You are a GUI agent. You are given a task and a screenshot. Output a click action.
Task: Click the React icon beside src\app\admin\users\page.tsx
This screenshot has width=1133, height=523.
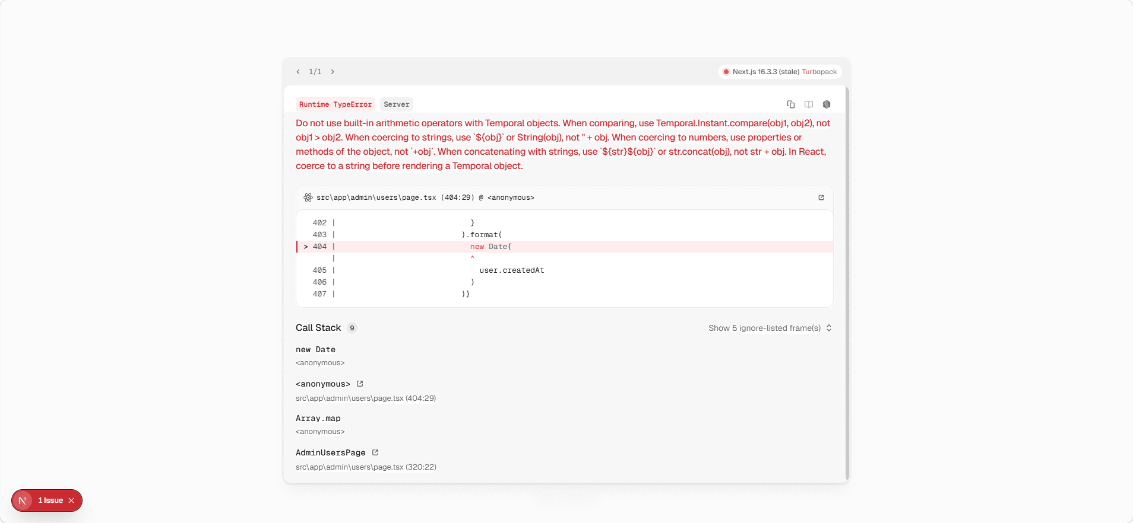click(308, 197)
